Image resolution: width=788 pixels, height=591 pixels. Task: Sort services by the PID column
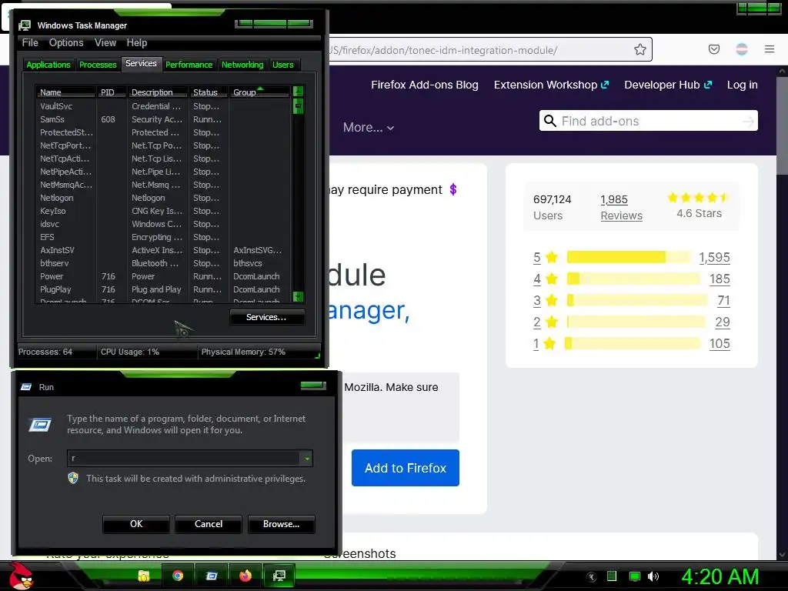point(111,92)
